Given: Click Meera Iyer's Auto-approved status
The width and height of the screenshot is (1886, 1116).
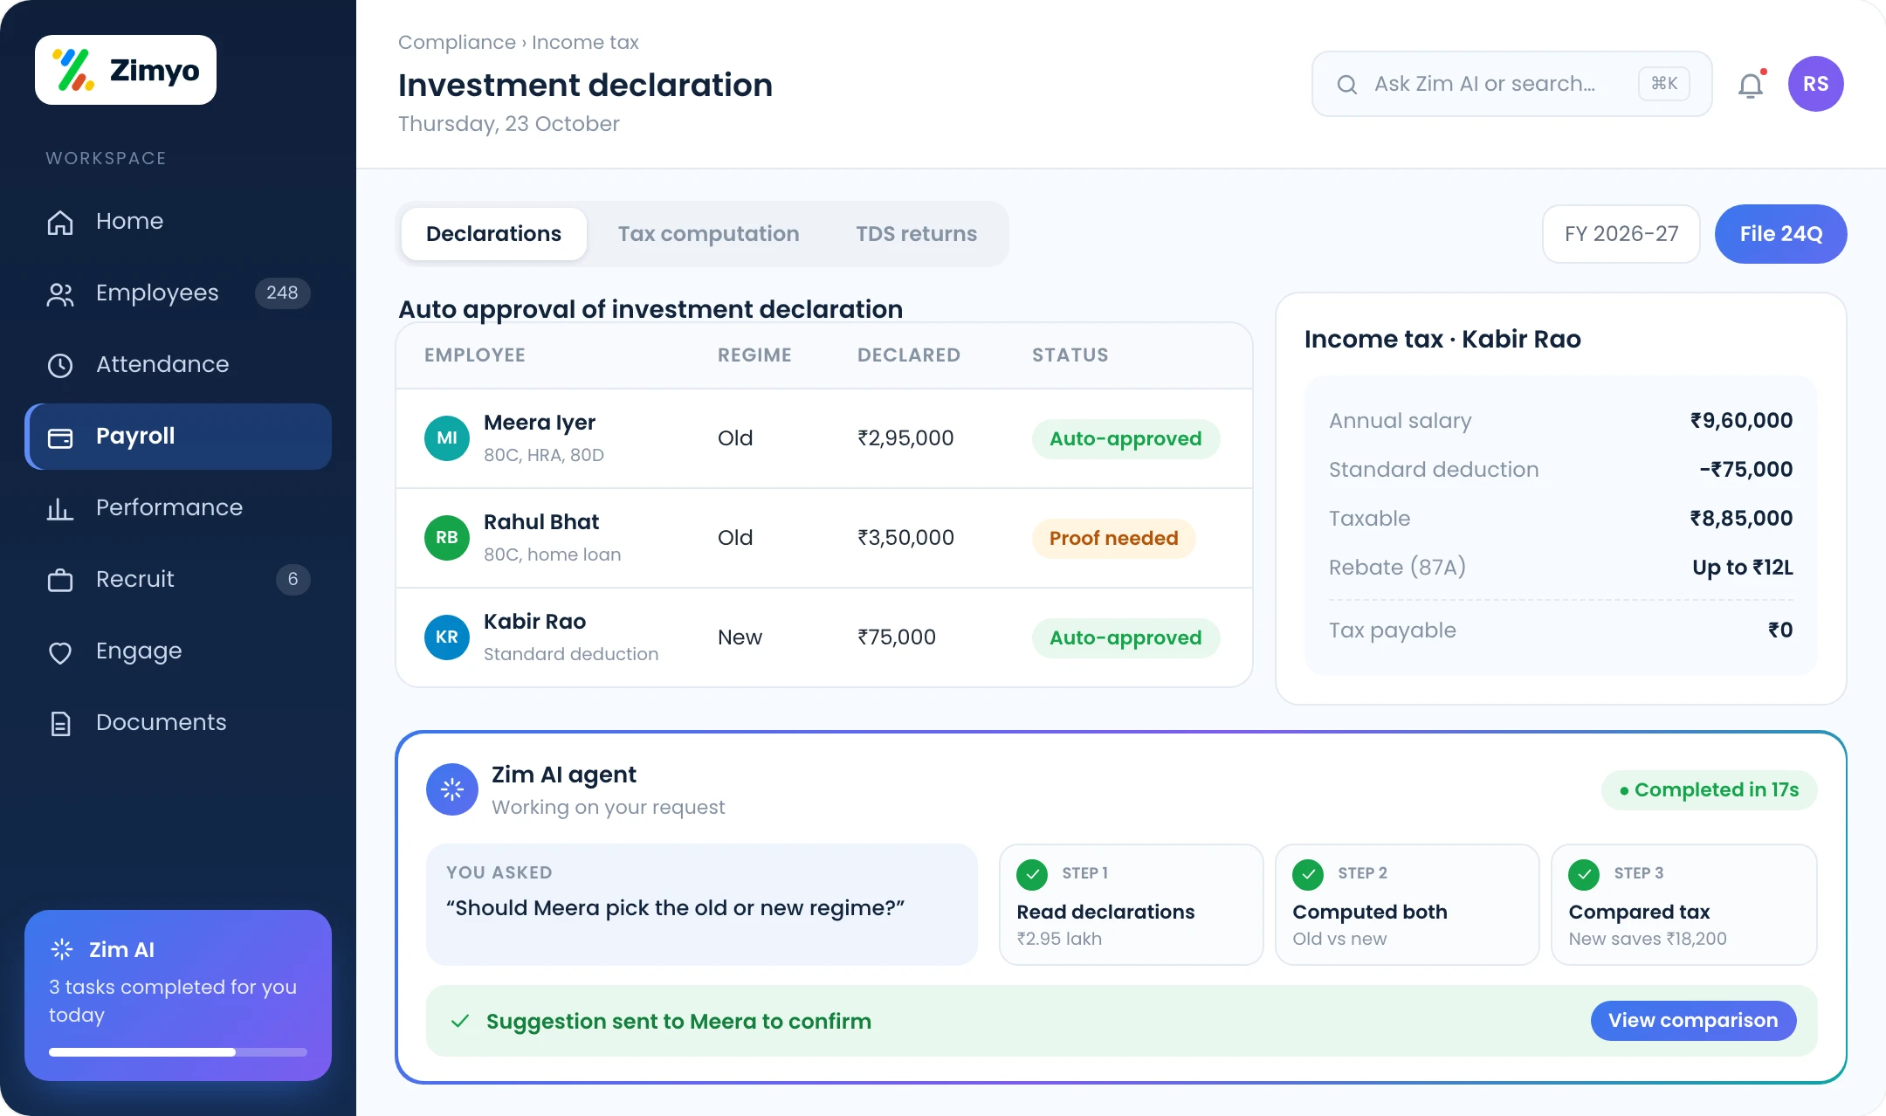Looking at the screenshot, I should (1125, 438).
